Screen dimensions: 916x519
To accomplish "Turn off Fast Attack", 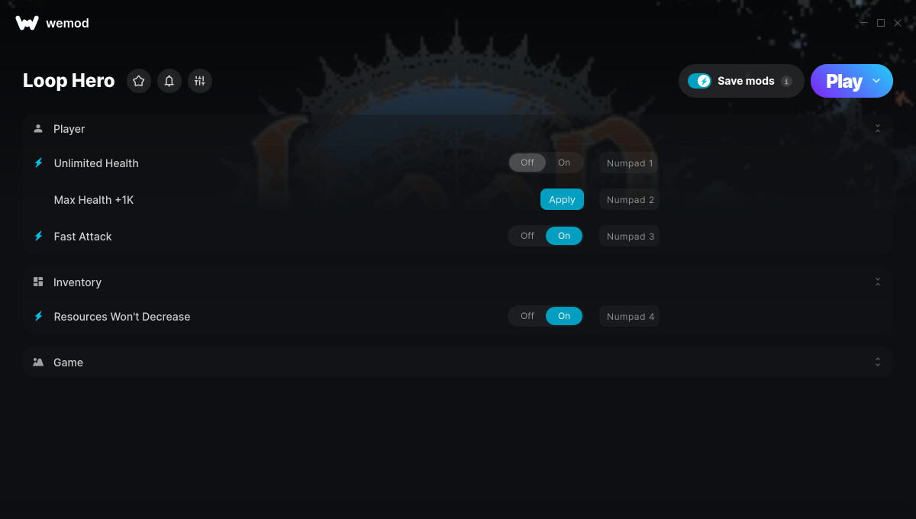I will click(527, 236).
